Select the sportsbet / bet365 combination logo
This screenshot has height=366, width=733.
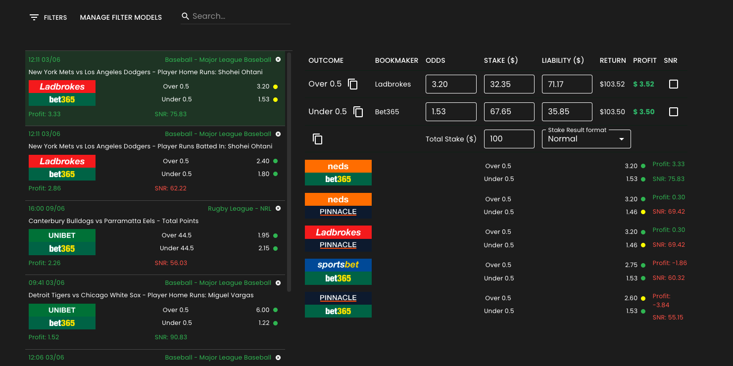click(338, 272)
